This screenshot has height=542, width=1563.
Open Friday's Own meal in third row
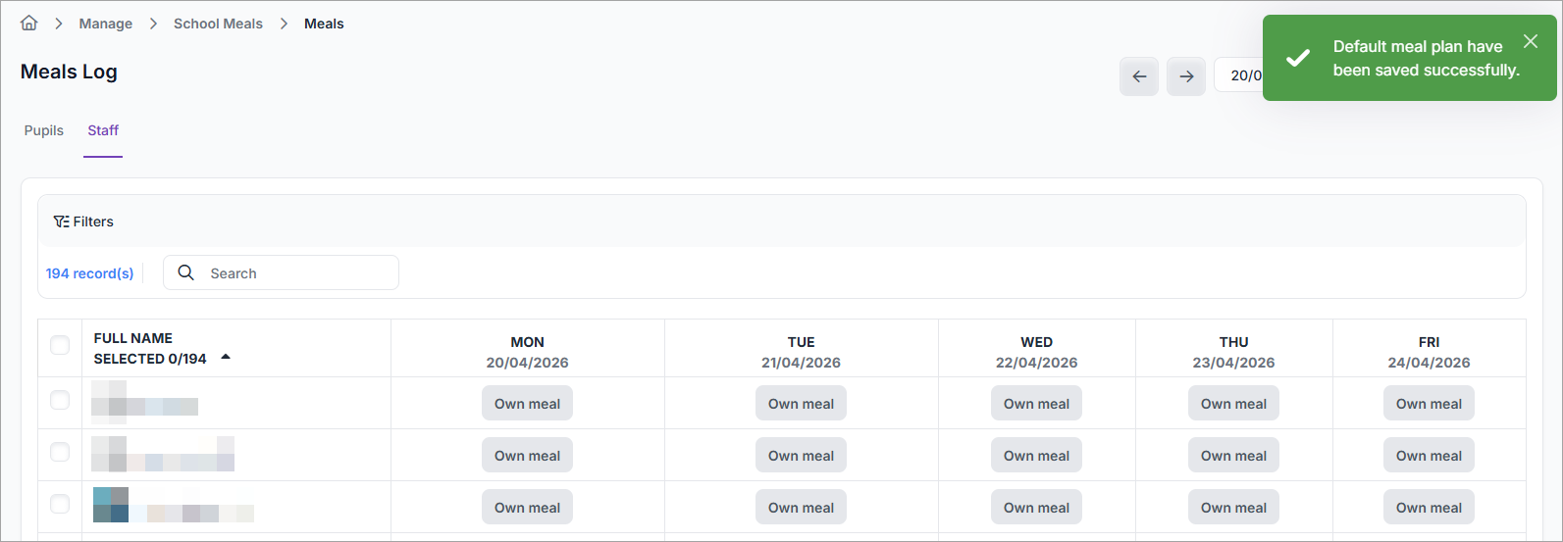coord(1428,508)
